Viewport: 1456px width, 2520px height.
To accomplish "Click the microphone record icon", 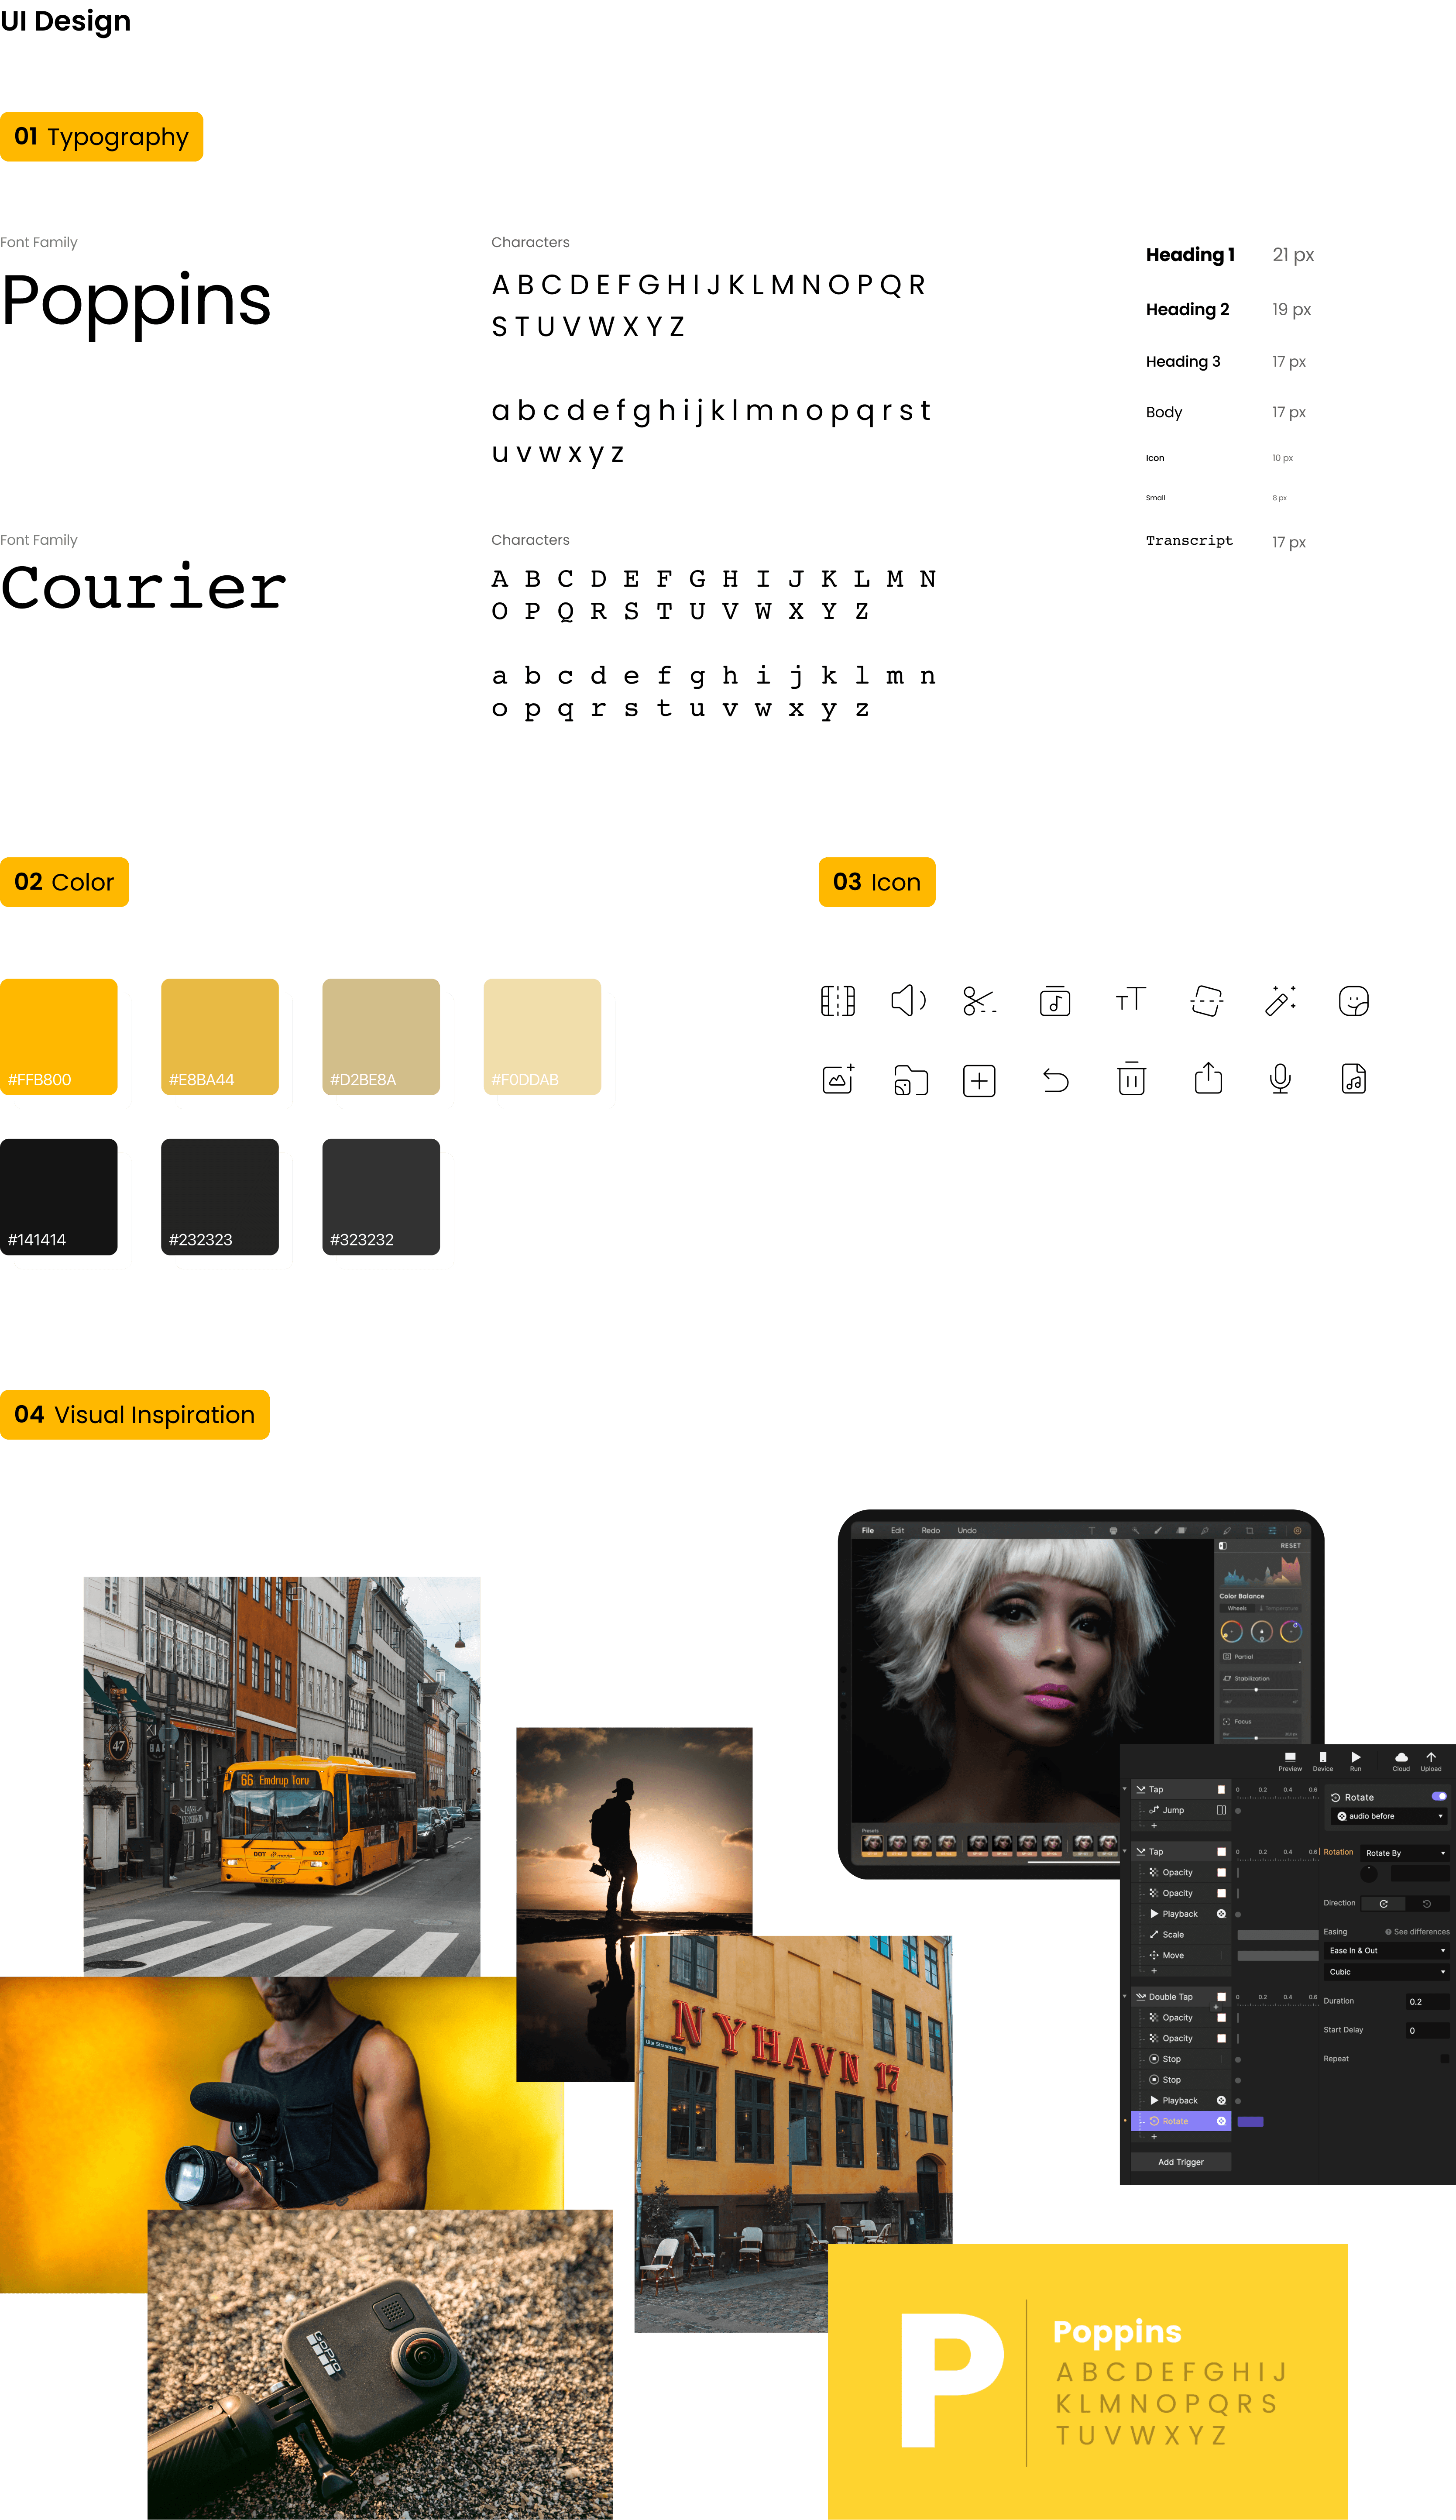I will [x=1280, y=1079].
